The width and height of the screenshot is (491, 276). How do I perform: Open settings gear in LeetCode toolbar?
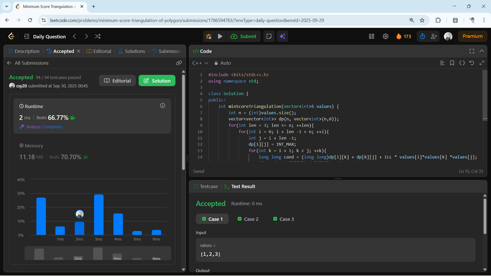tap(385, 36)
